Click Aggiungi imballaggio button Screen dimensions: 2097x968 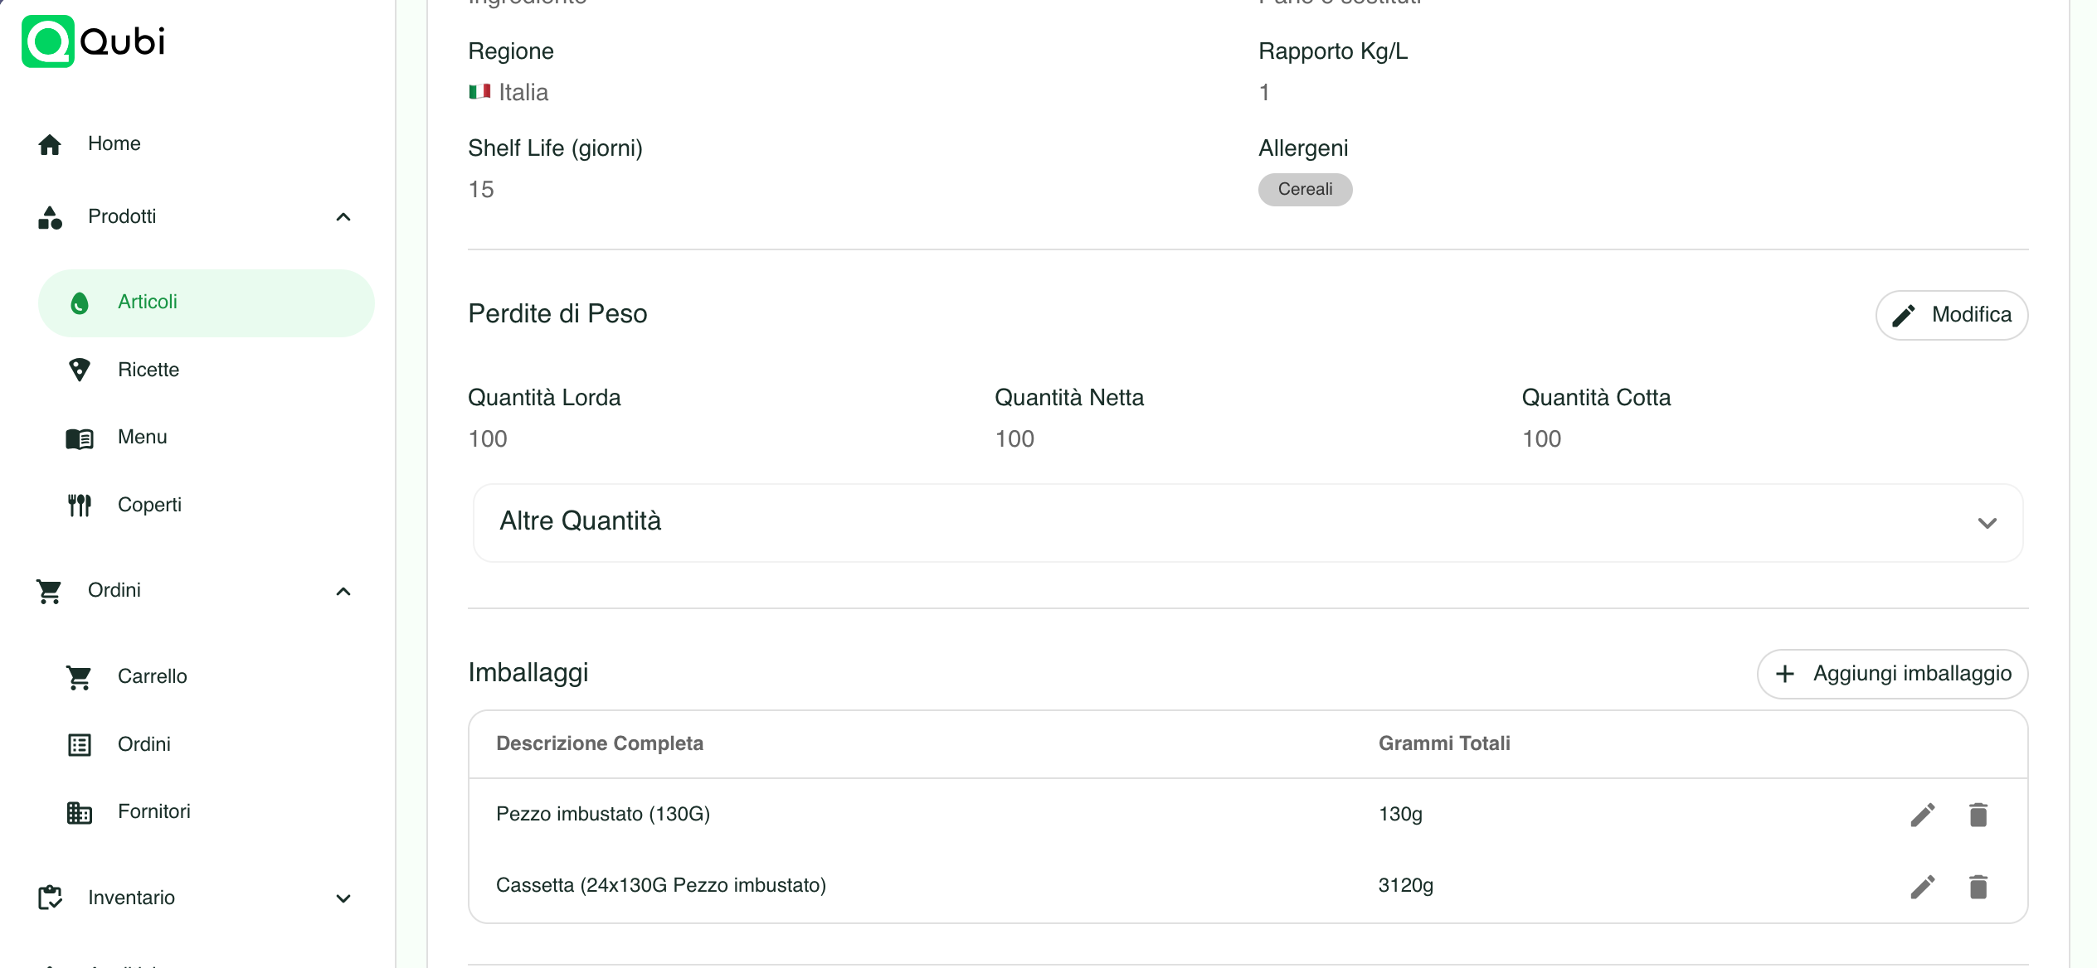(x=1892, y=674)
